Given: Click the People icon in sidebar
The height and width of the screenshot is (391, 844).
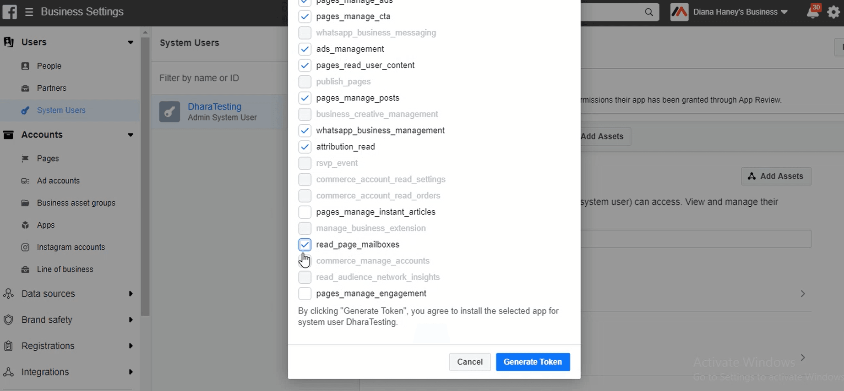Looking at the screenshot, I should click(26, 66).
